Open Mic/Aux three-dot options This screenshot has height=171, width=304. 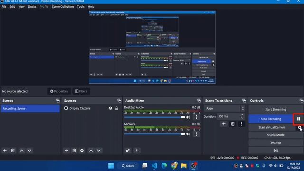(x=196, y=134)
